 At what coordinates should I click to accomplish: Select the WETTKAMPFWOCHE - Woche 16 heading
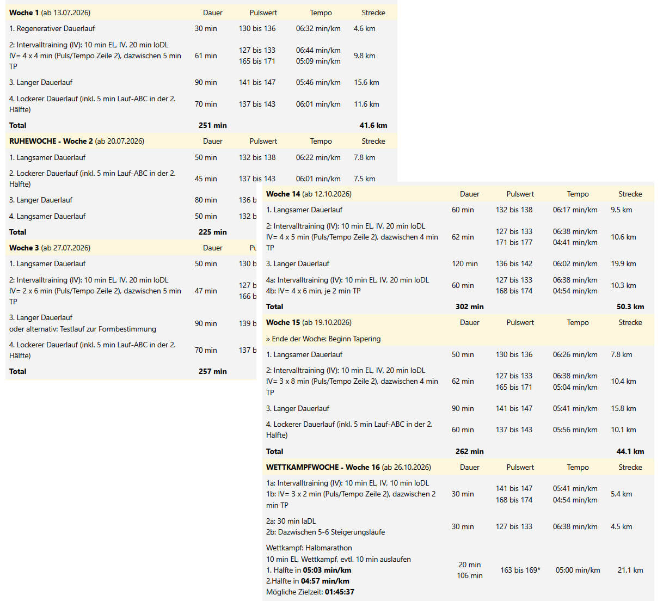pyautogui.click(x=348, y=467)
